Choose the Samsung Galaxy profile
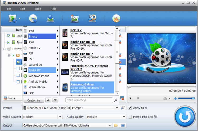The height and width of the screenshot is (131, 198). (x=82, y=84)
